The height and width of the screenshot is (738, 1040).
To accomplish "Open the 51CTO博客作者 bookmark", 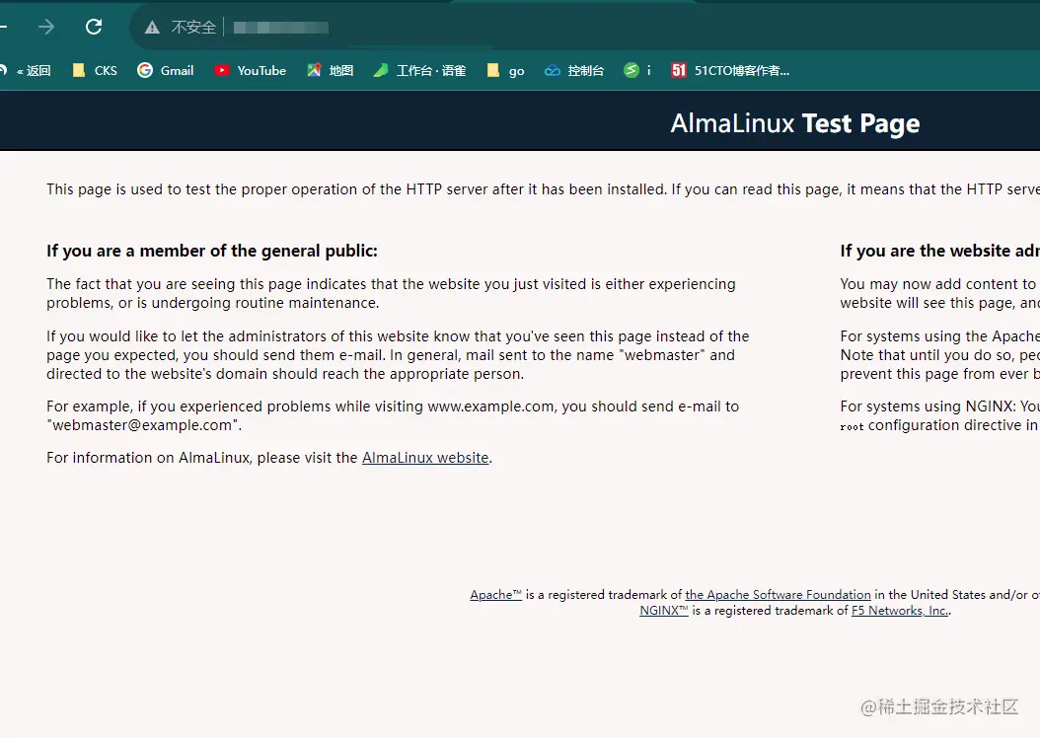I will pos(730,70).
